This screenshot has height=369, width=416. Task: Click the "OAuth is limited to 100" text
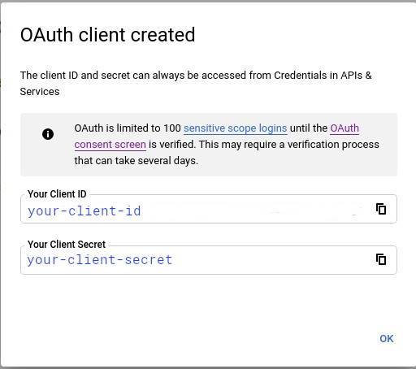click(x=128, y=128)
